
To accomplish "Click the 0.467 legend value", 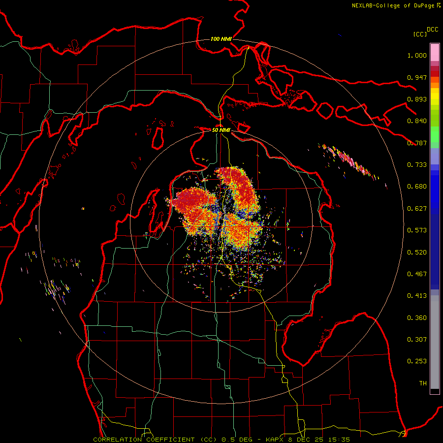I will point(417,274).
